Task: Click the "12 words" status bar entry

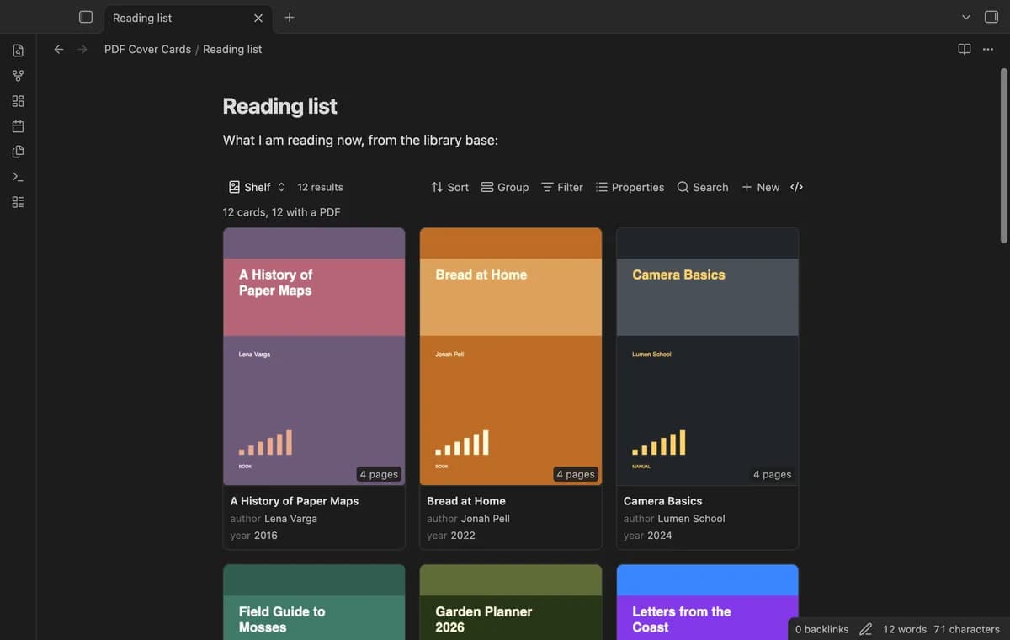Action: [x=905, y=629]
